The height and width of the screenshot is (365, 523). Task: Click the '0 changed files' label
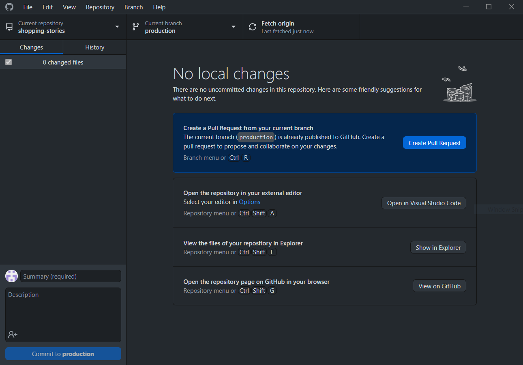(63, 62)
